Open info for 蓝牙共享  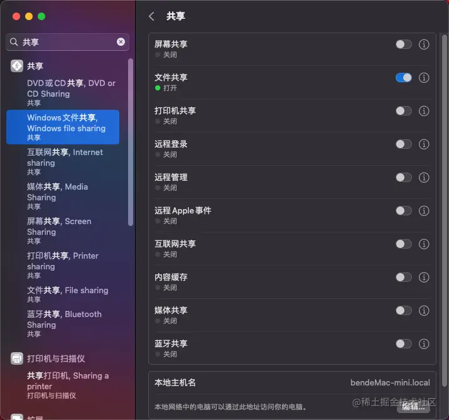[424, 343]
